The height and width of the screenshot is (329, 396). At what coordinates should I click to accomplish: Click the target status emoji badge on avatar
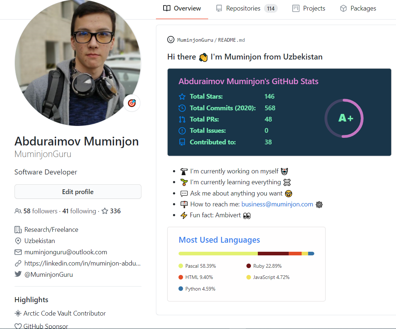(132, 103)
